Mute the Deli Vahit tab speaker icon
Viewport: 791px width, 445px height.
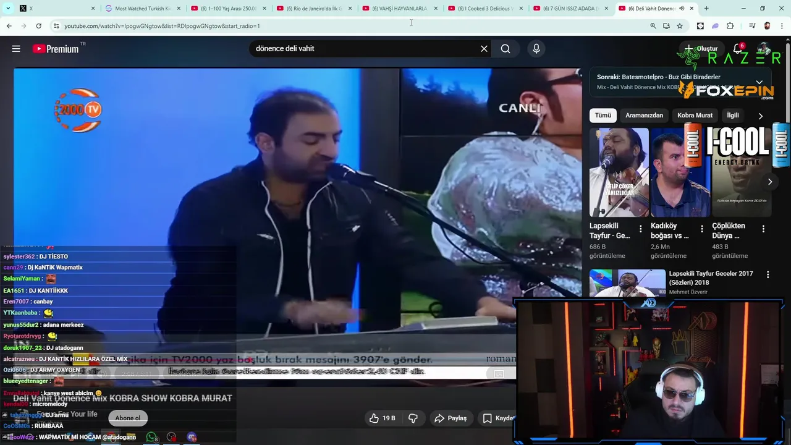tap(682, 9)
